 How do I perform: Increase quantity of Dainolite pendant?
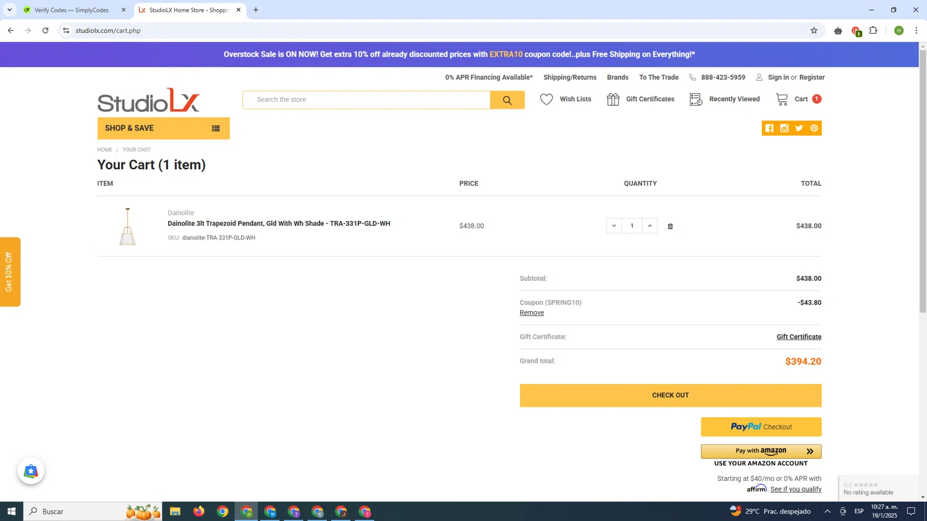[650, 226]
